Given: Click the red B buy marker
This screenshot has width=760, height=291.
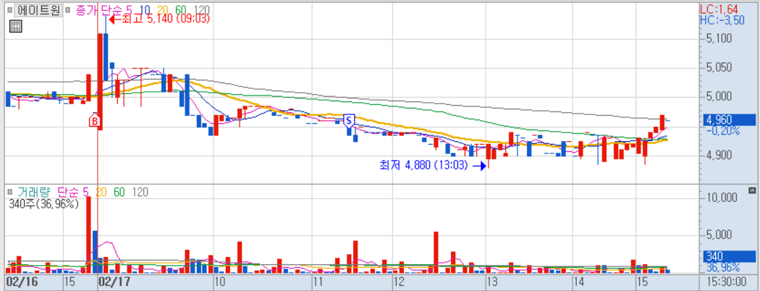Looking at the screenshot, I should pos(96,119).
